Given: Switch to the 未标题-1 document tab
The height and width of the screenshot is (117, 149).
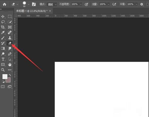Looking at the screenshot, I should 32,11.
